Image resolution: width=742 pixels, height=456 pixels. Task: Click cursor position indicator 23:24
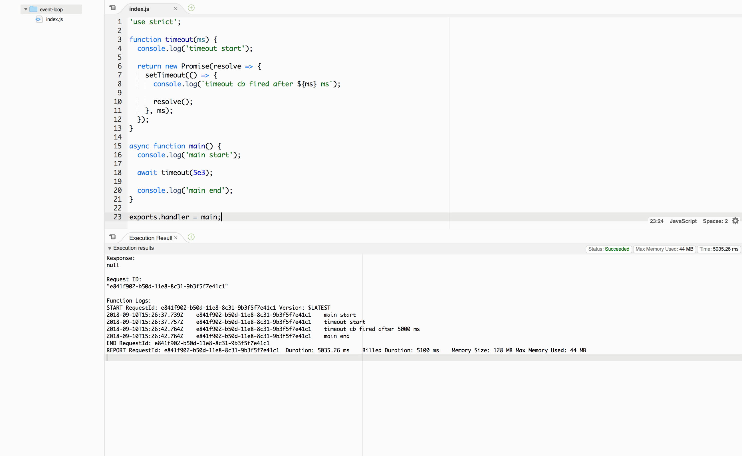(x=656, y=221)
